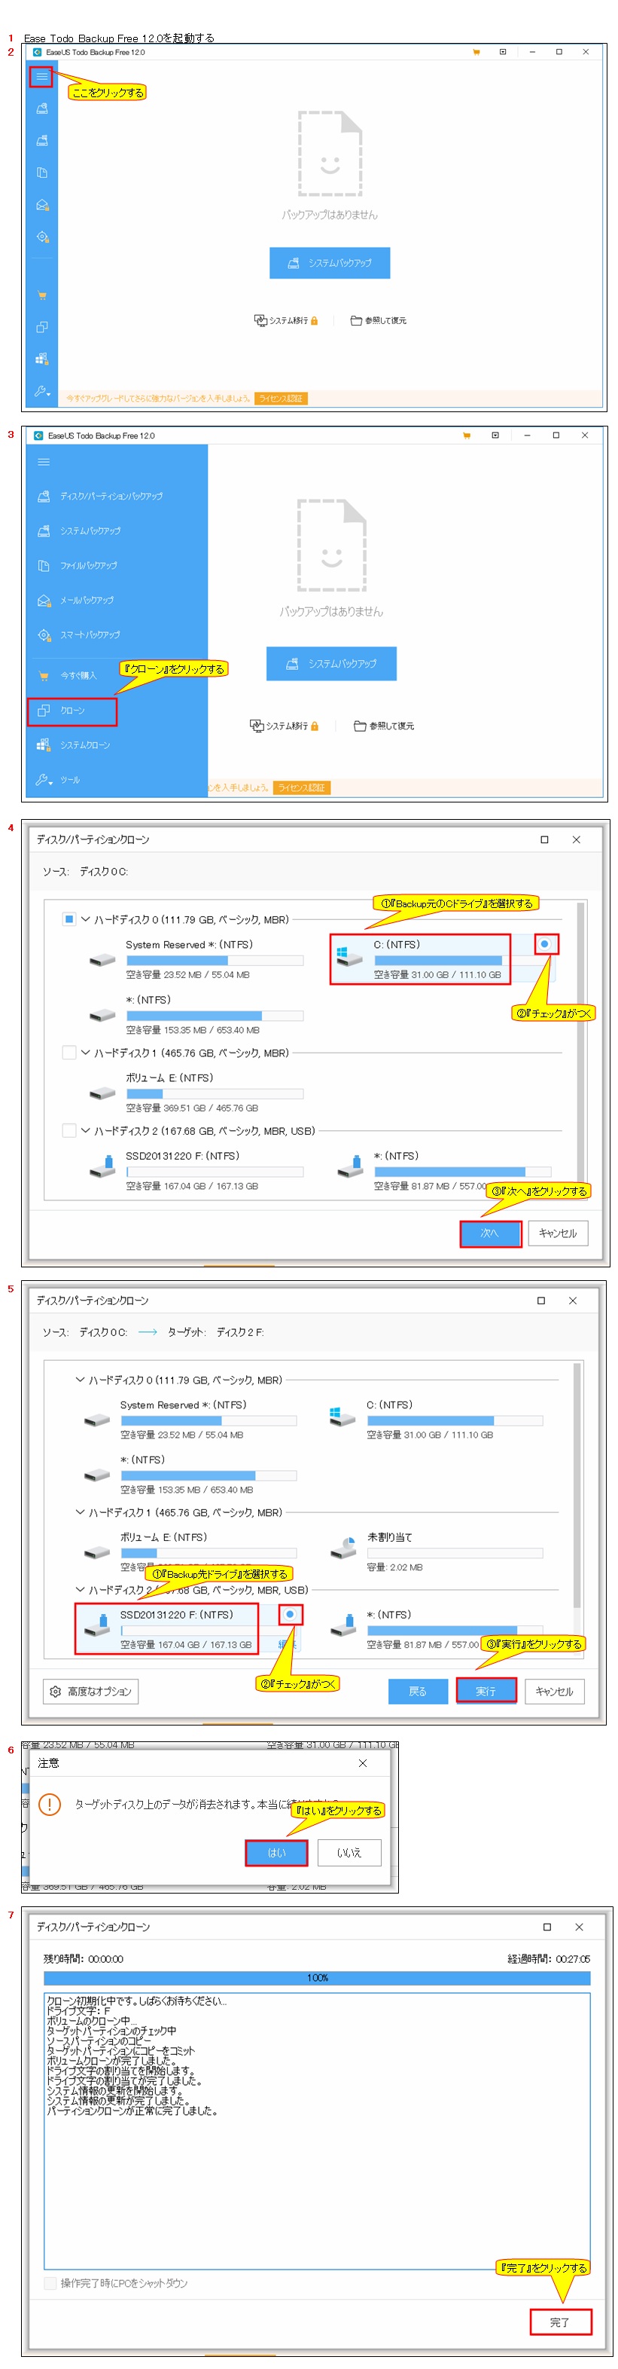Open system clone icon in collapsed sidebar
The height and width of the screenshot is (2369, 618).
[41, 359]
